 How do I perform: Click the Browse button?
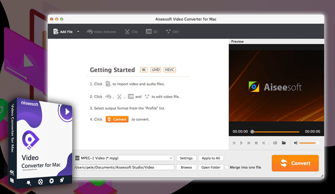[186, 167]
